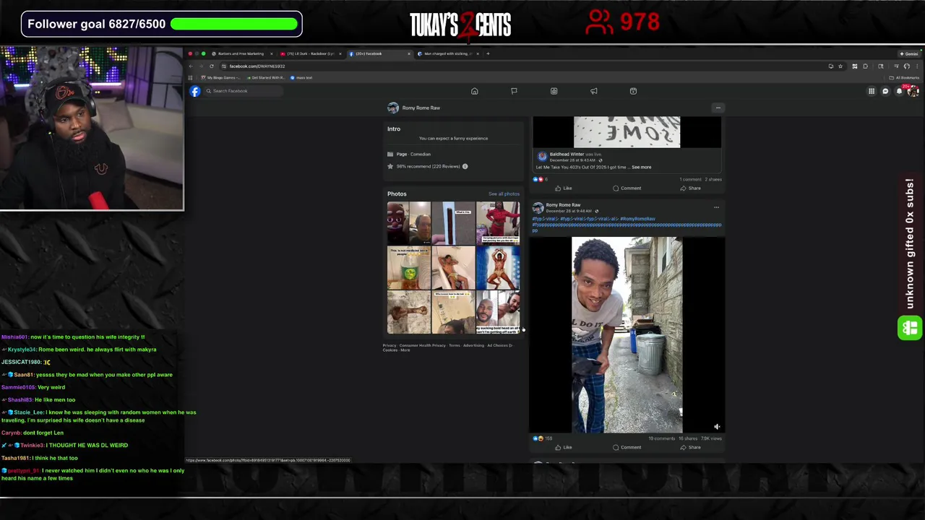
Task: Play the alley video in post
Action: point(627,335)
